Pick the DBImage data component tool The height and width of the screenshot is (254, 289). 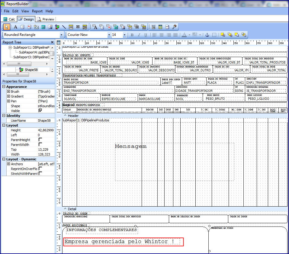123,27
